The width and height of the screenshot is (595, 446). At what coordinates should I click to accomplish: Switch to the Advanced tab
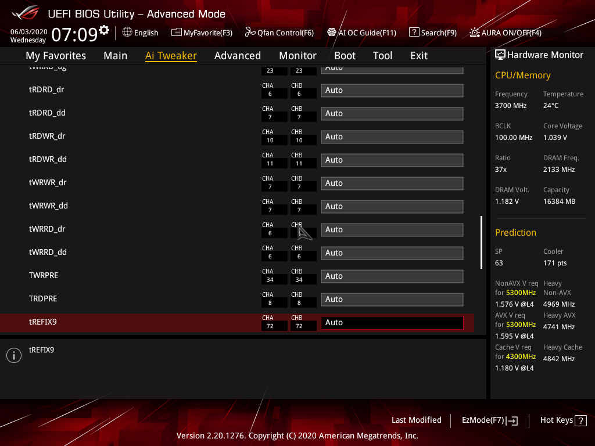pos(238,55)
